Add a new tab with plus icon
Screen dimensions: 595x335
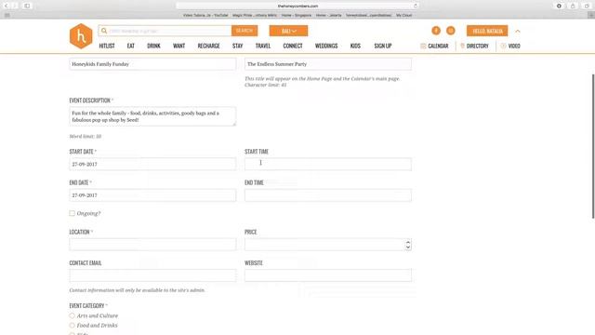click(591, 15)
